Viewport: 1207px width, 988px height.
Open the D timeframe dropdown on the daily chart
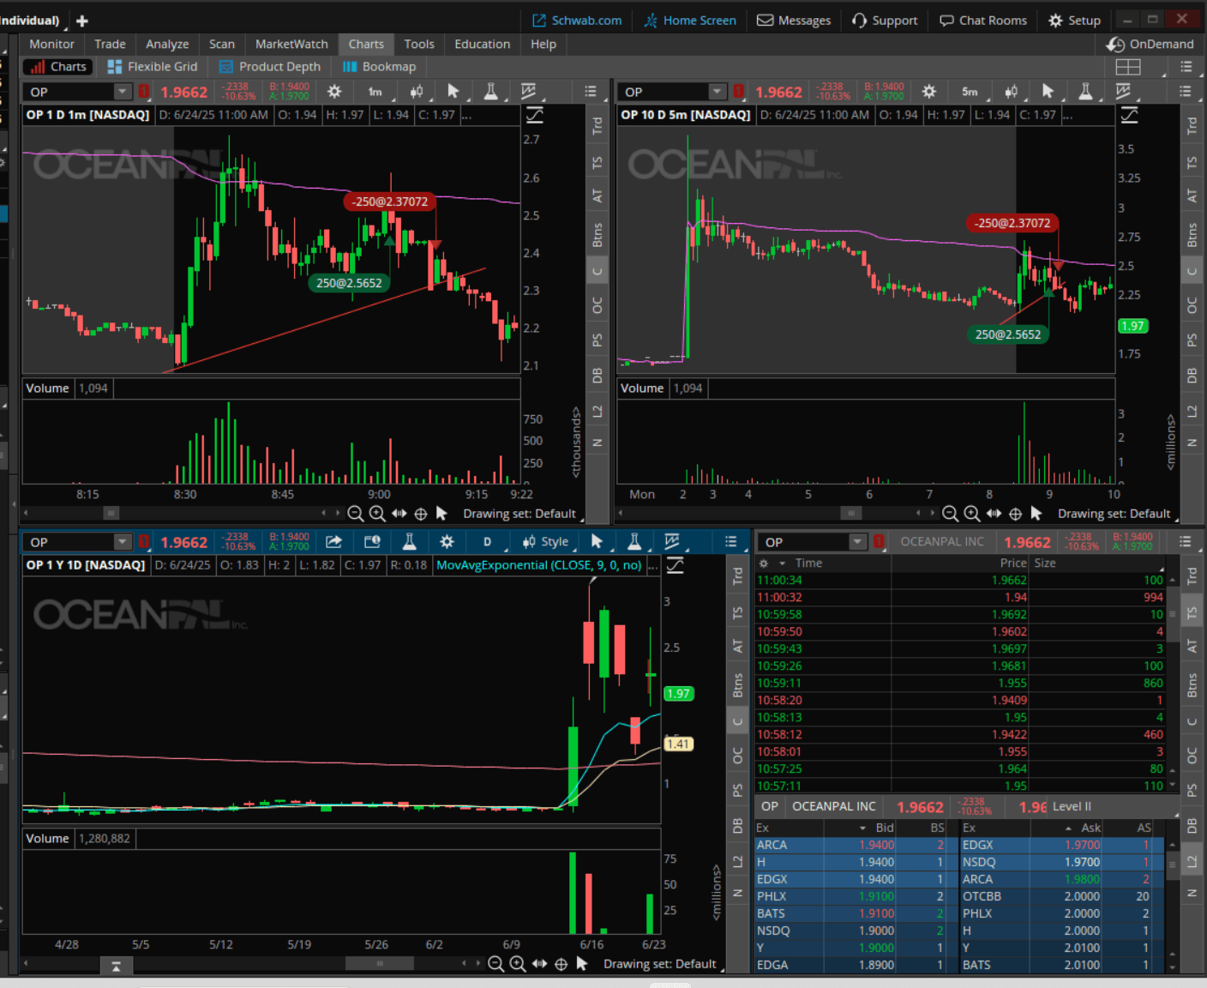[489, 541]
